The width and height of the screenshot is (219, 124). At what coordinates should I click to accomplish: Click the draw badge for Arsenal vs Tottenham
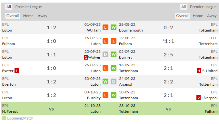pyautogui.click(x=114, y=81)
